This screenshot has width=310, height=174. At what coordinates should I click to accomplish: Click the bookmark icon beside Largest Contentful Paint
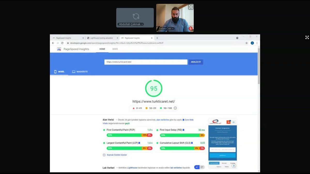[x=139, y=143]
